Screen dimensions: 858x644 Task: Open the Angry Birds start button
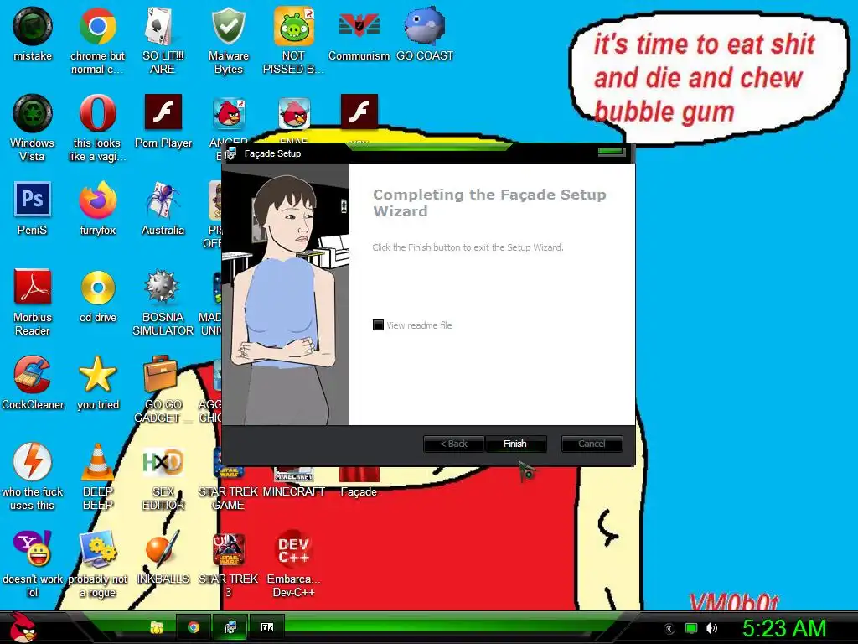23,627
